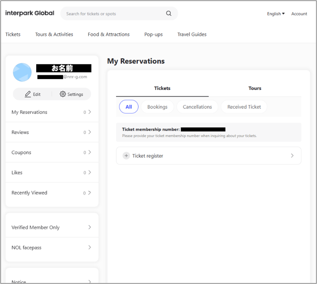The height and width of the screenshot is (284, 317).
Task: Select the Tickets reservations tab
Action: pyautogui.click(x=162, y=88)
